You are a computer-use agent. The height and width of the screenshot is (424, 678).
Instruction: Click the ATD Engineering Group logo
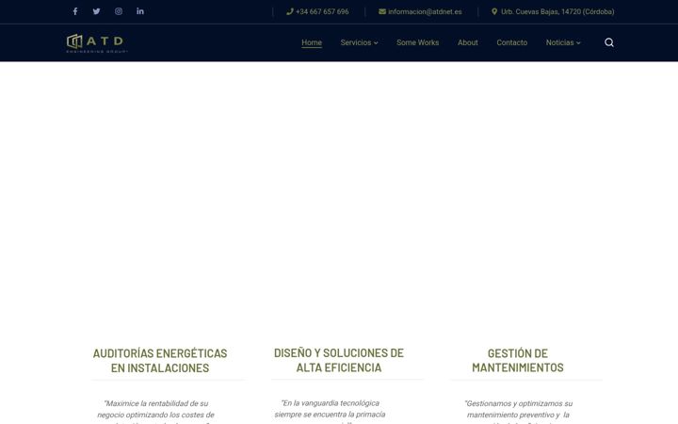(97, 42)
